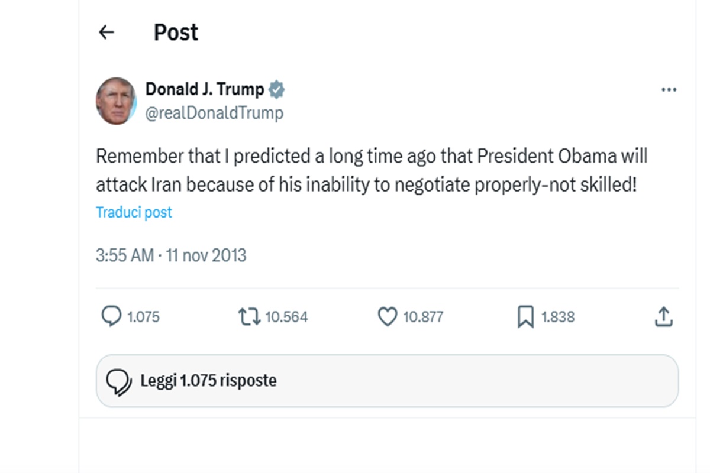
Task: Share the post via upload arrow icon
Action: tap(663, 317)
